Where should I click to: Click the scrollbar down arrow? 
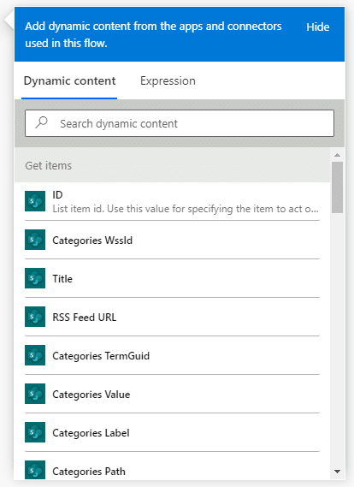click(x=337, y=472)
